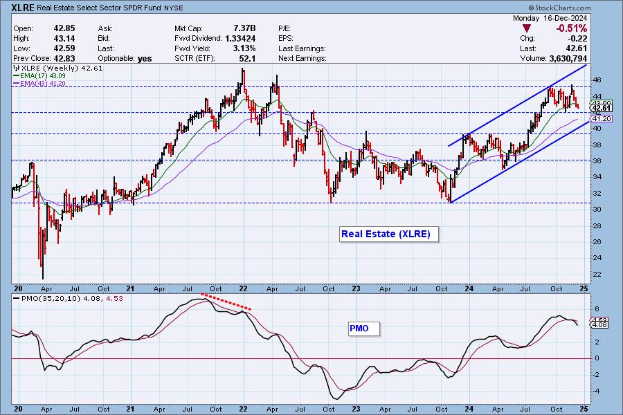Click the blue 'PMO' annotation box
This screenshot has height=415, width=623.
(364, 329)
